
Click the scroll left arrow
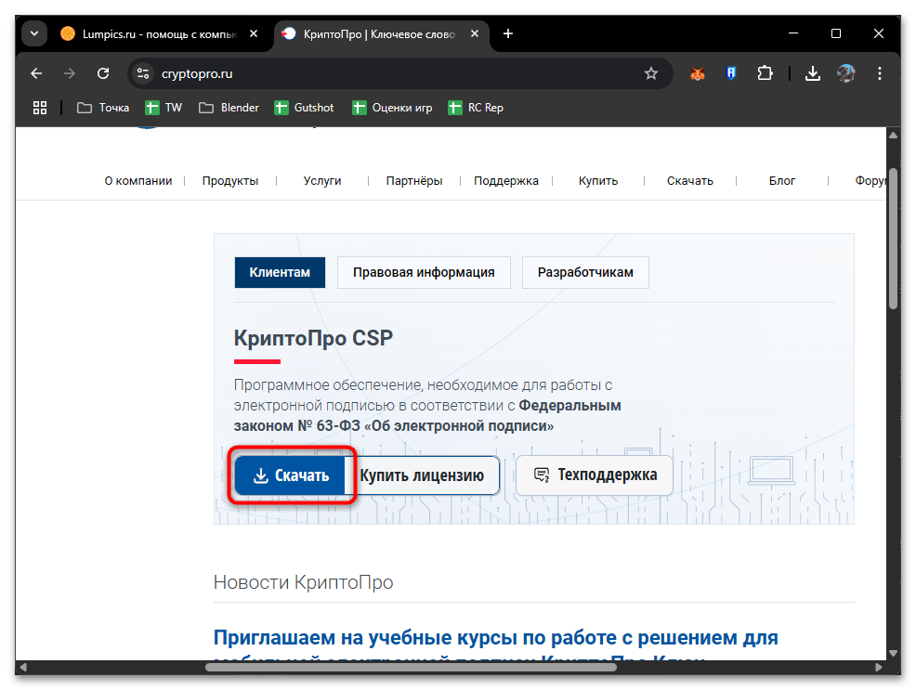pos(23,667)
